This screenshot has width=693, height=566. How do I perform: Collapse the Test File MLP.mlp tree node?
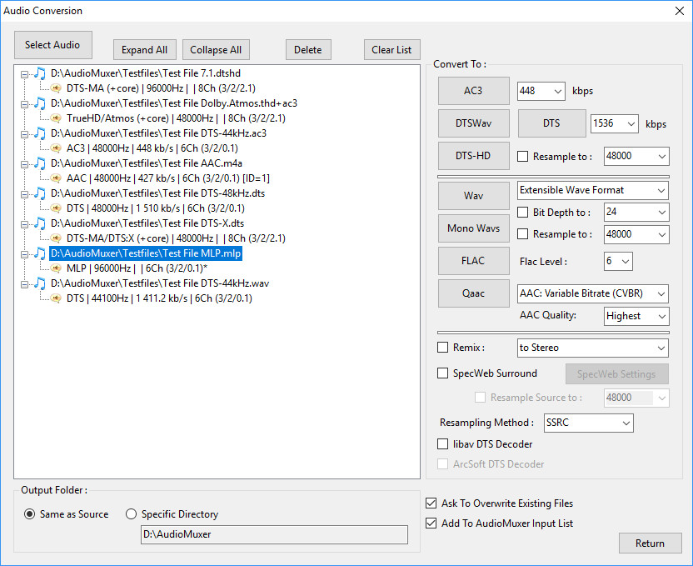coord(25,254)
